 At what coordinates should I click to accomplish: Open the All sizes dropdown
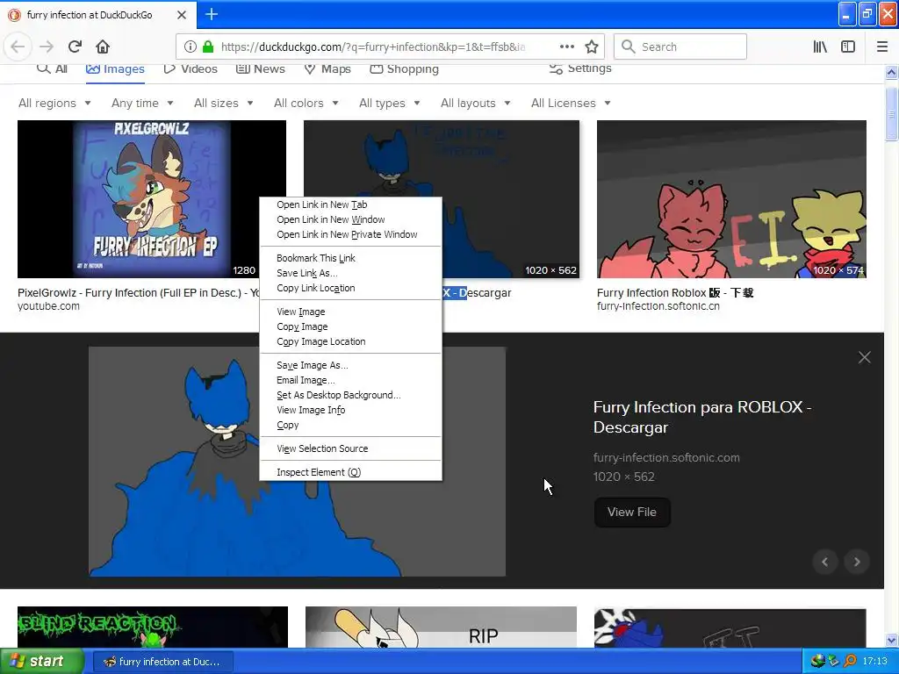pyautogui.click(x=224, y=104)
